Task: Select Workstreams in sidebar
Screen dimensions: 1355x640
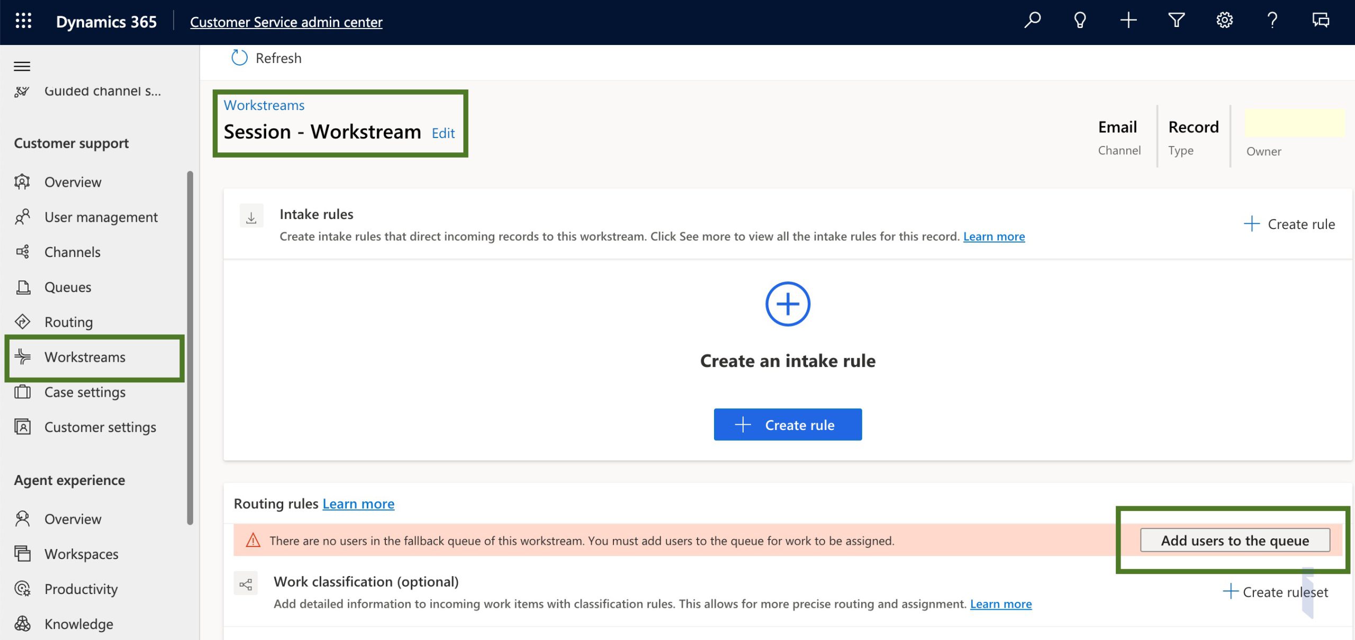Action: click(95, 357)
